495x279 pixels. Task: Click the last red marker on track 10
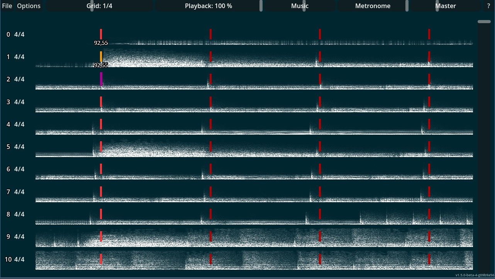429,259
